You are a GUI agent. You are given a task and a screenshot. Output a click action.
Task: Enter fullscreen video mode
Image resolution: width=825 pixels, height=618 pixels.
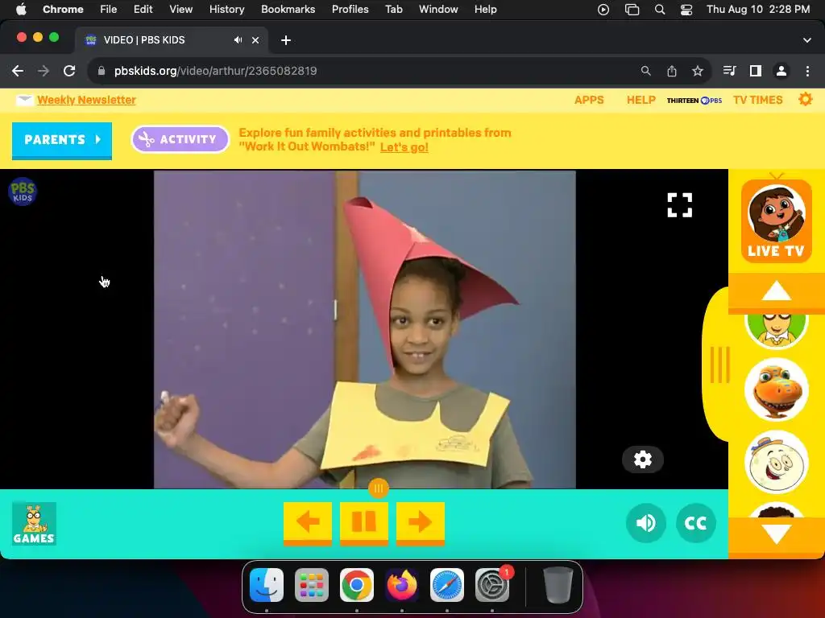tap(680, 205)
